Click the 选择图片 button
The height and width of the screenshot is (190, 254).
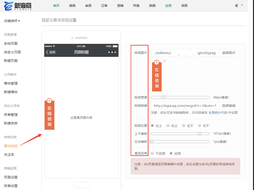(x=229, y=53)
